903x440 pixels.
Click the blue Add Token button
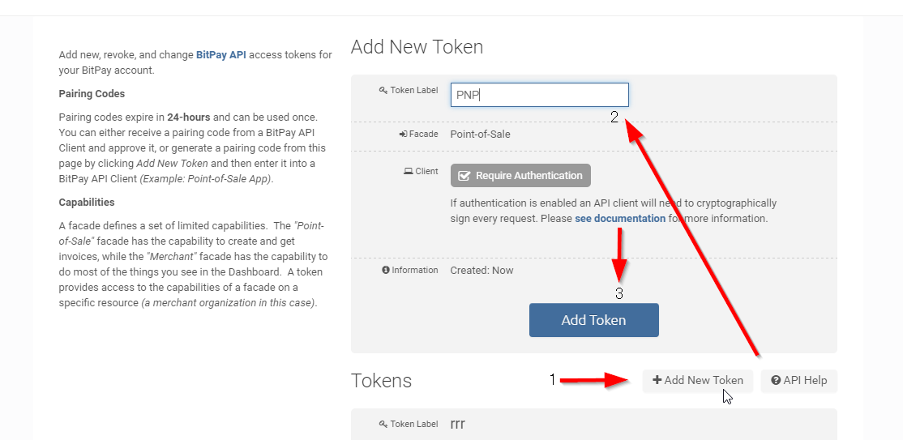pyautogui.click(x=593, y=320)
